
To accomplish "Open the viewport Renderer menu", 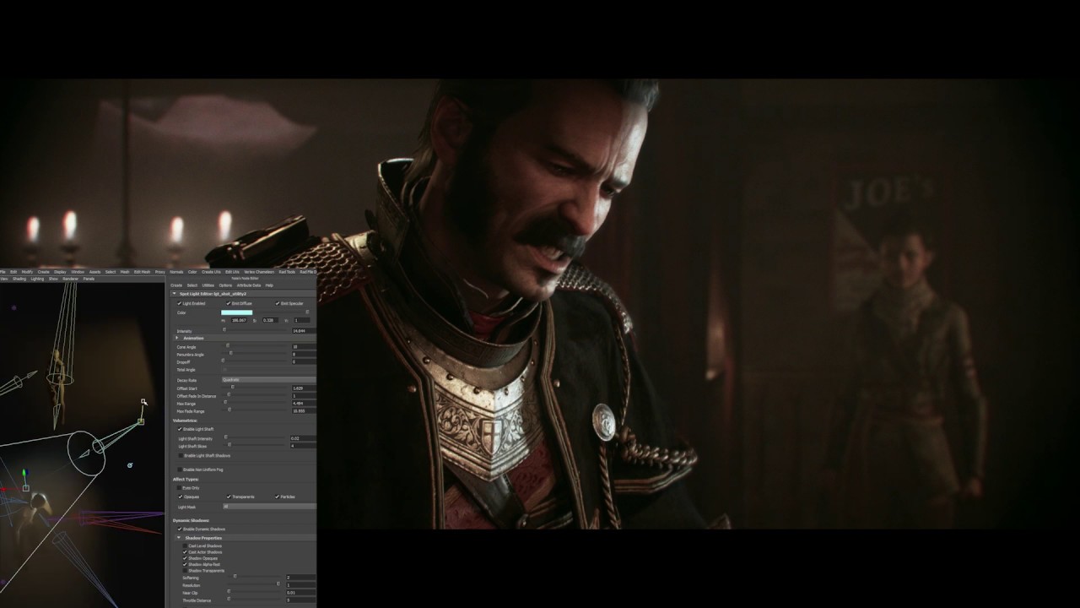I will (x=71, y=279).
